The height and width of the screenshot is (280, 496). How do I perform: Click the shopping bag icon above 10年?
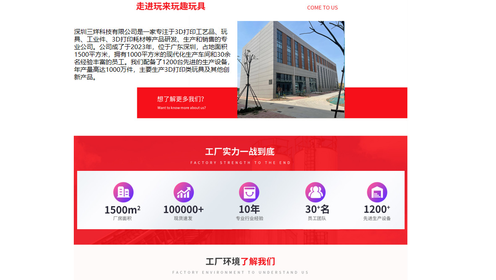[x=249, y=192]
